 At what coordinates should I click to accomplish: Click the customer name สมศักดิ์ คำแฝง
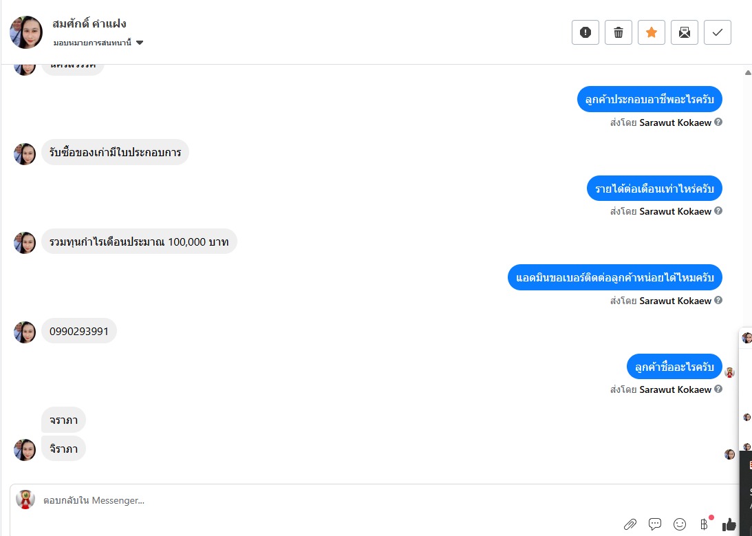coord(89,24)
